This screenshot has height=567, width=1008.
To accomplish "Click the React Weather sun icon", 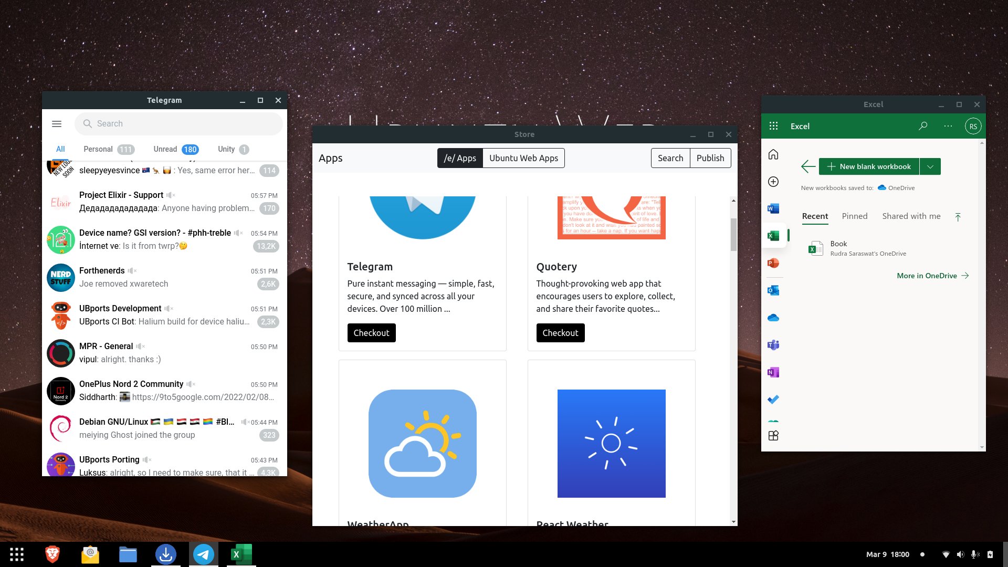I will pos(612,444).
